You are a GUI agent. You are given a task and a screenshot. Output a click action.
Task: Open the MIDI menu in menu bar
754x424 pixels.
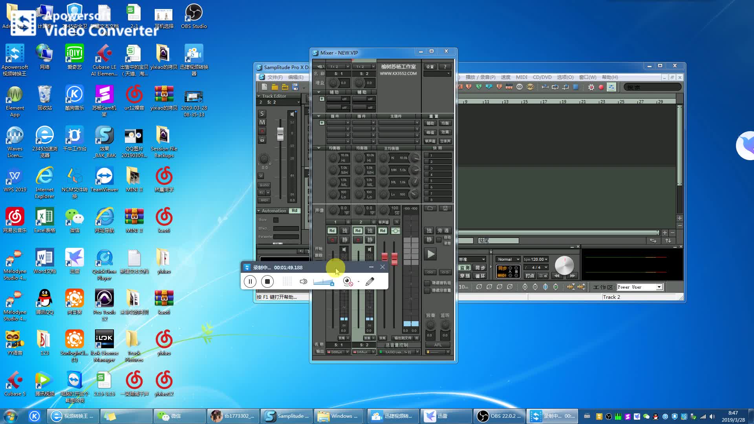(x=522, y=77)
